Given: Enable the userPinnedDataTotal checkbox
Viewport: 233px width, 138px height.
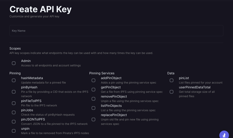Looking at the screenshot, I should click(172, 92).
